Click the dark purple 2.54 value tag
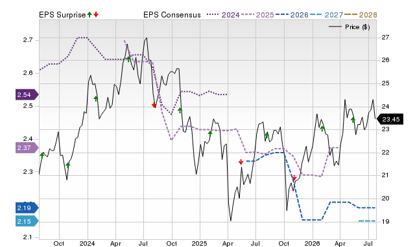 [x=27, y=94]
